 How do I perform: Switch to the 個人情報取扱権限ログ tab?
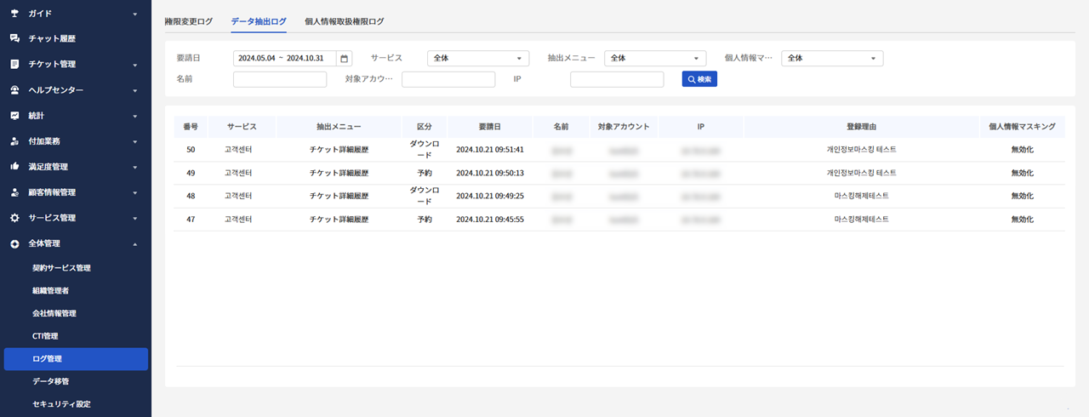(344, 21)
